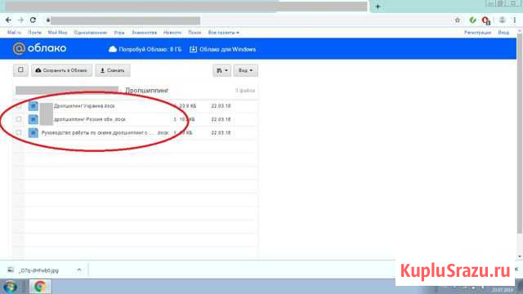Click the Скачать button
The height and width of the screenshot is (294, 523).
point(113,70)
